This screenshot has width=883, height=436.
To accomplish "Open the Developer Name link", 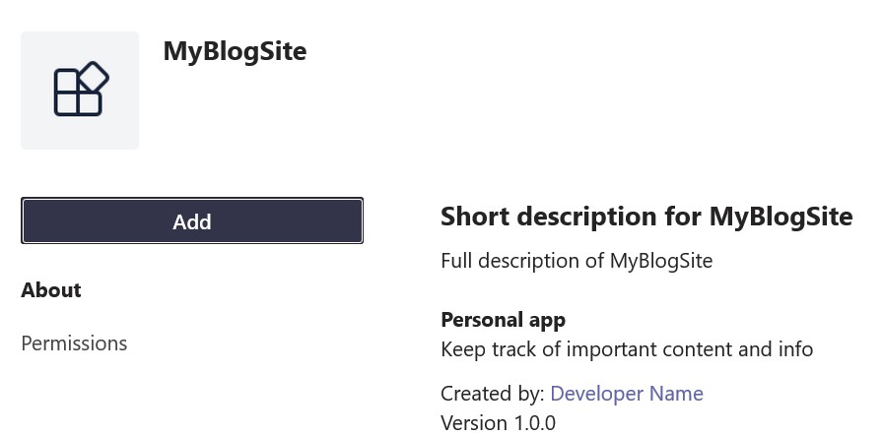I will tap(626, 394).
